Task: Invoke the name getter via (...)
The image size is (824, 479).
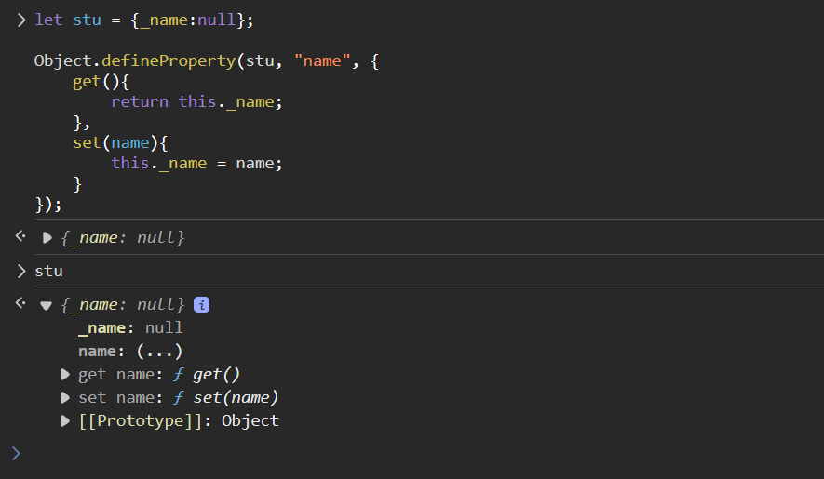Action: tap(157, 352)
